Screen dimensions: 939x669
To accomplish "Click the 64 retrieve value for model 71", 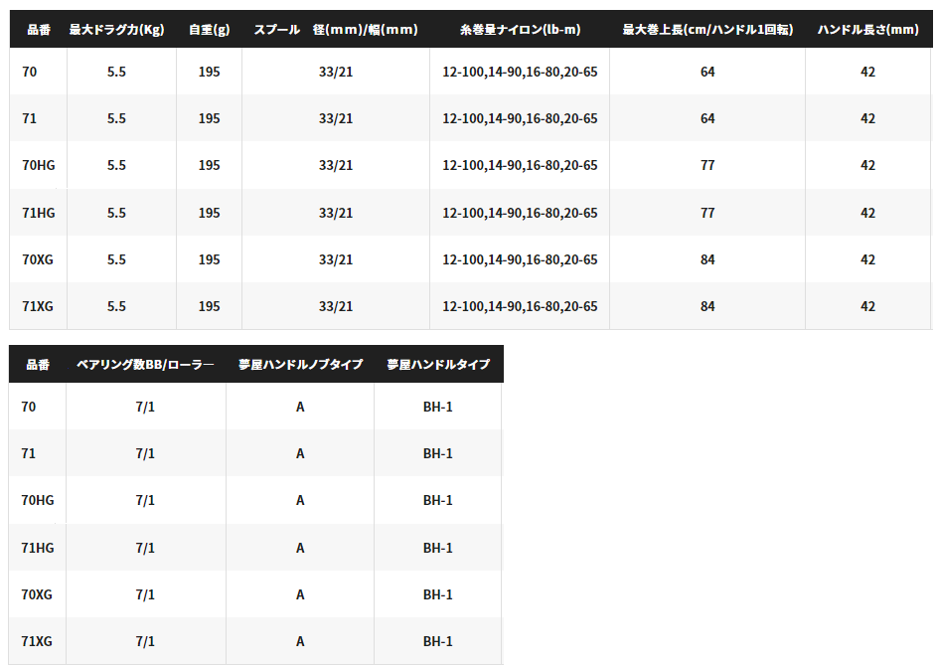I will 707,118.
